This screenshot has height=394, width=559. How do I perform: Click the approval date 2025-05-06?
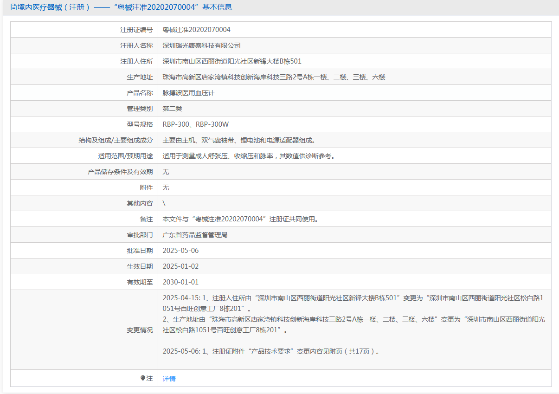[180, 251]
